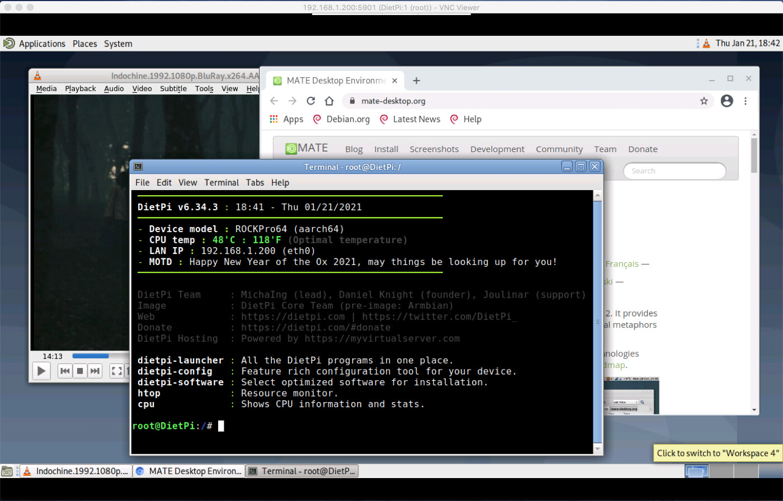Open a new Chrome tab
Image resolution: width=783 pixels, height=501 pixels.
[x=416, y=81]
